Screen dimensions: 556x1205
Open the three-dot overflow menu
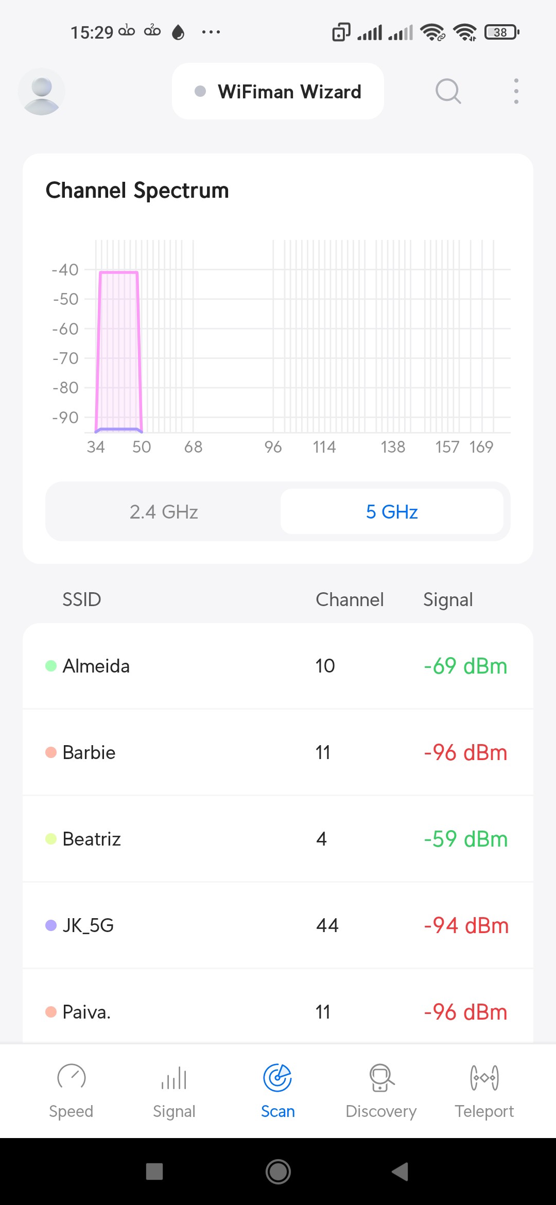coord(516,92)
